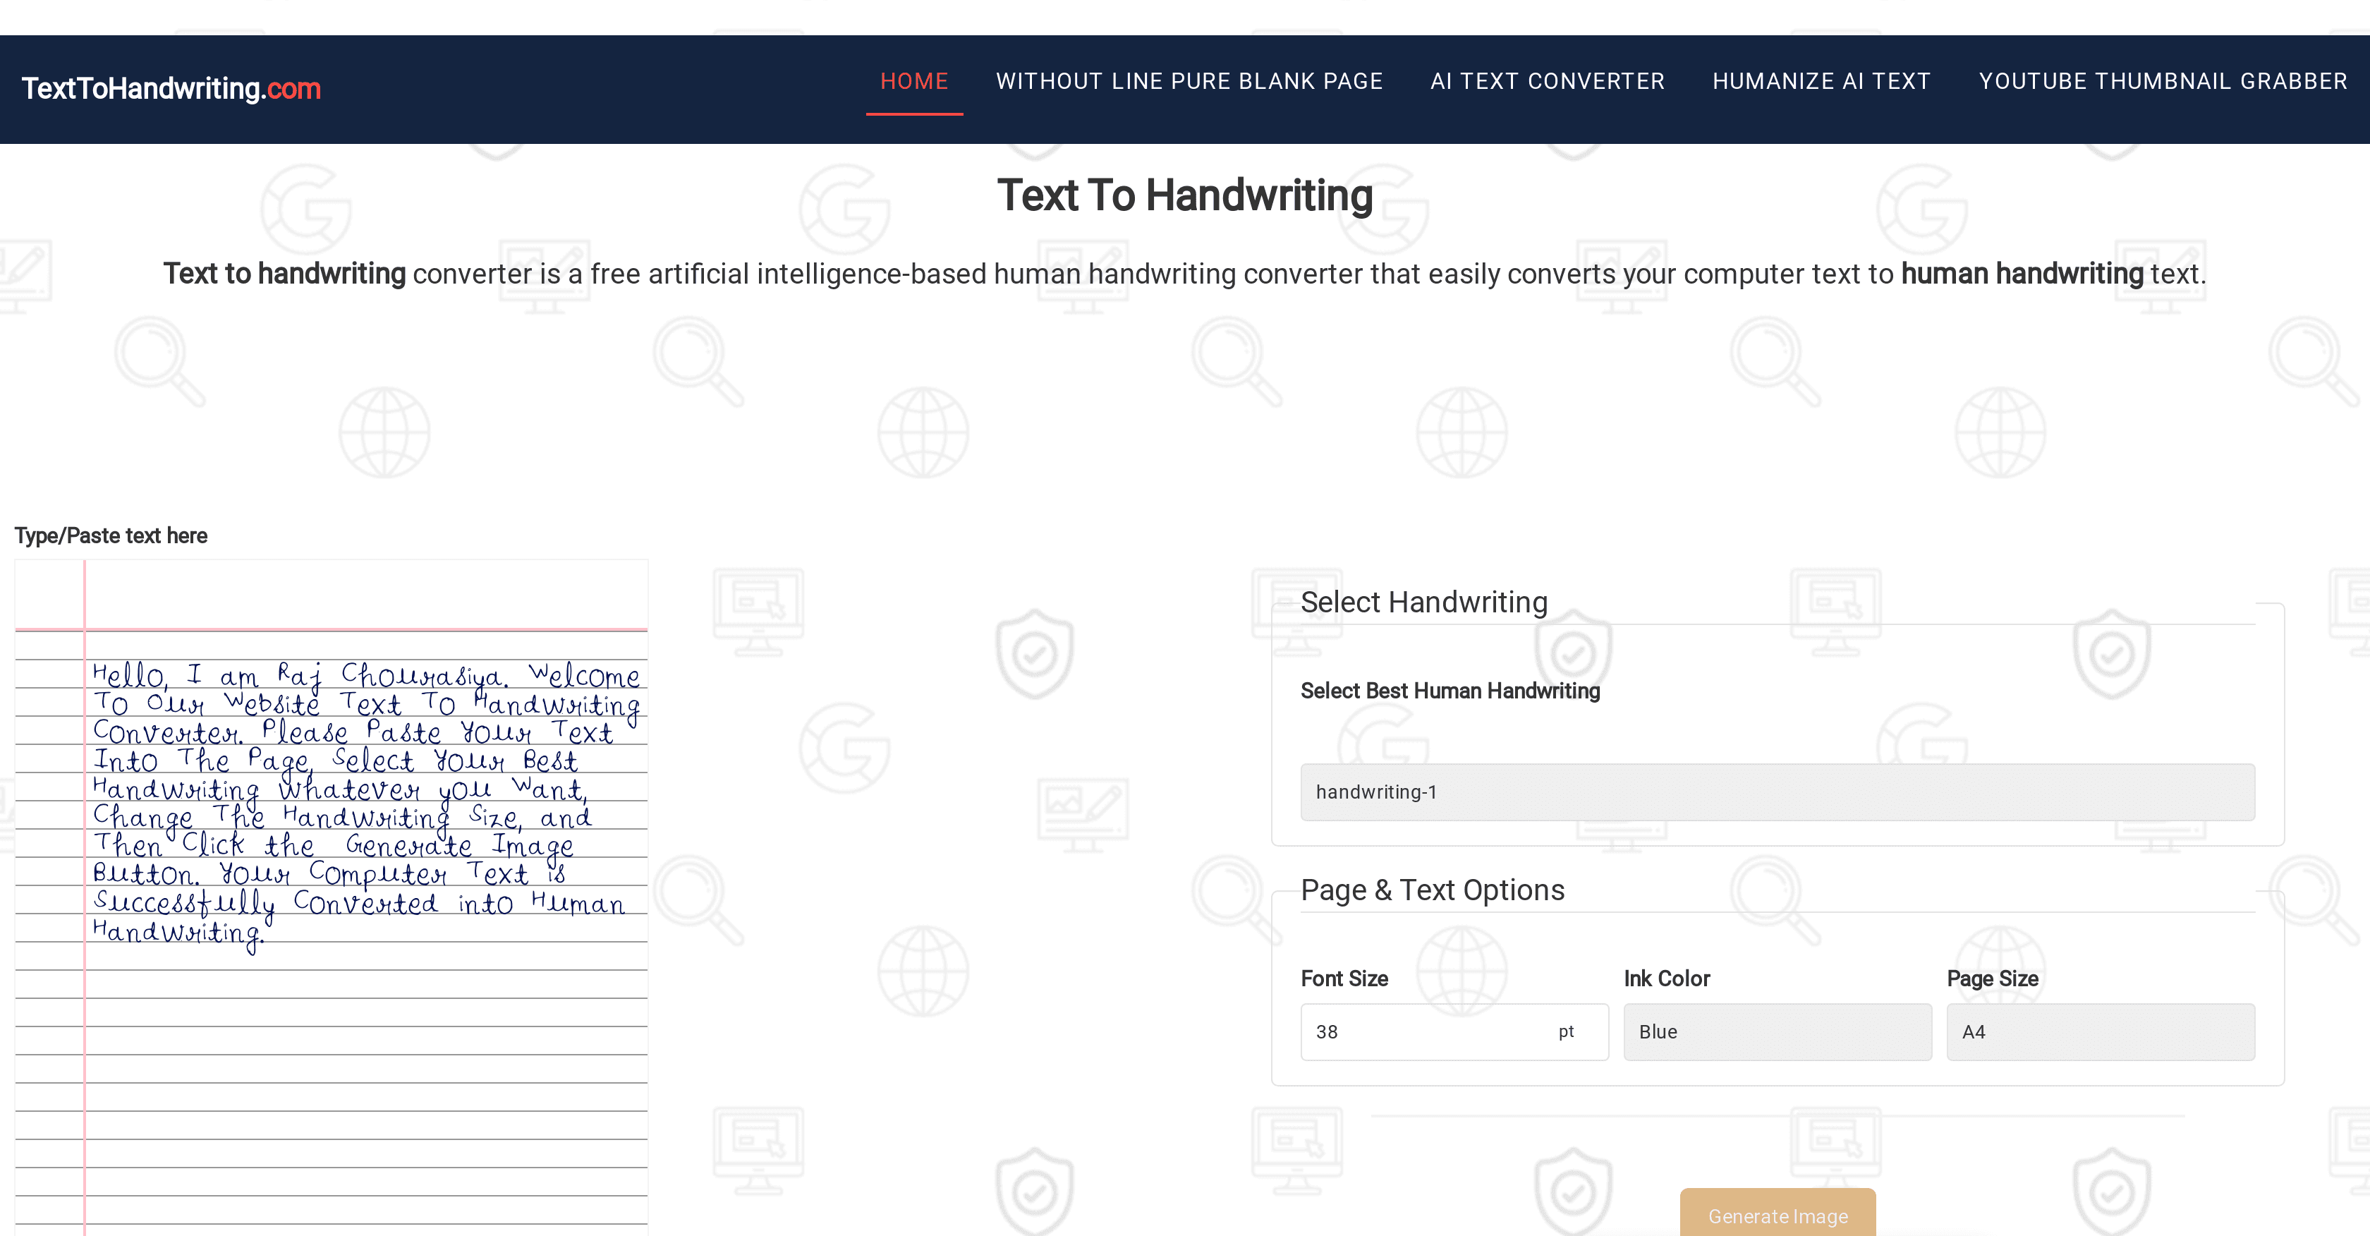Open the handwriting-1 style dropdown
Screen dimensions: 2370x1236
tap(1775, 792)
